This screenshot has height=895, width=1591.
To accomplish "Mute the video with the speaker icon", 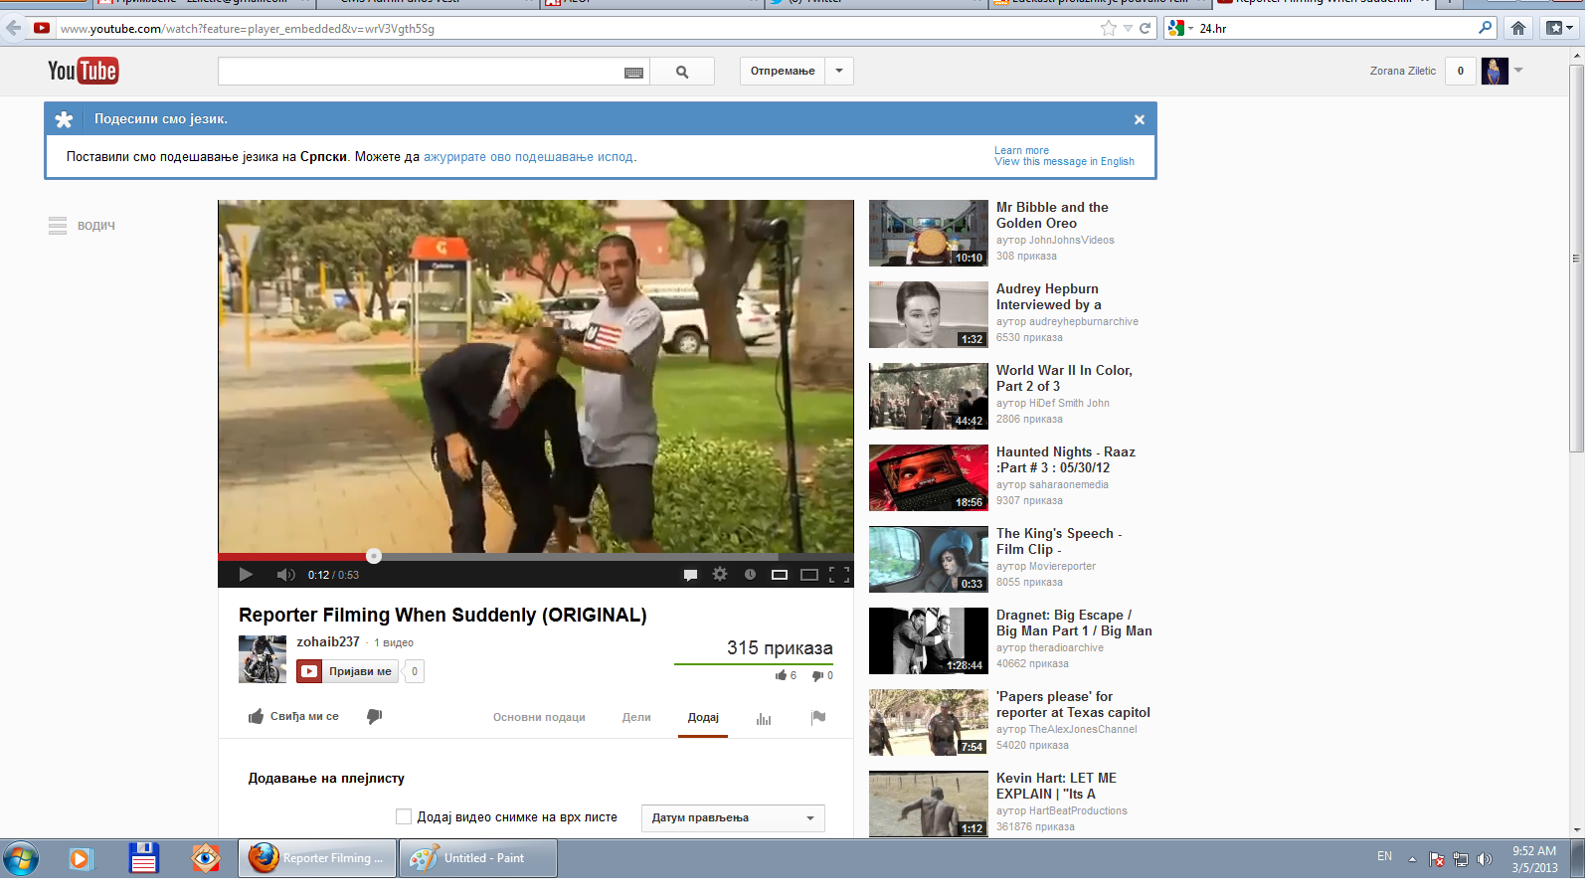I will 285,575.
